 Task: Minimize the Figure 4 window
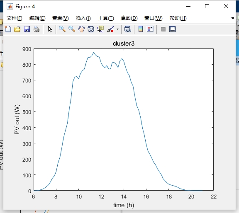[x=188, y=6]
